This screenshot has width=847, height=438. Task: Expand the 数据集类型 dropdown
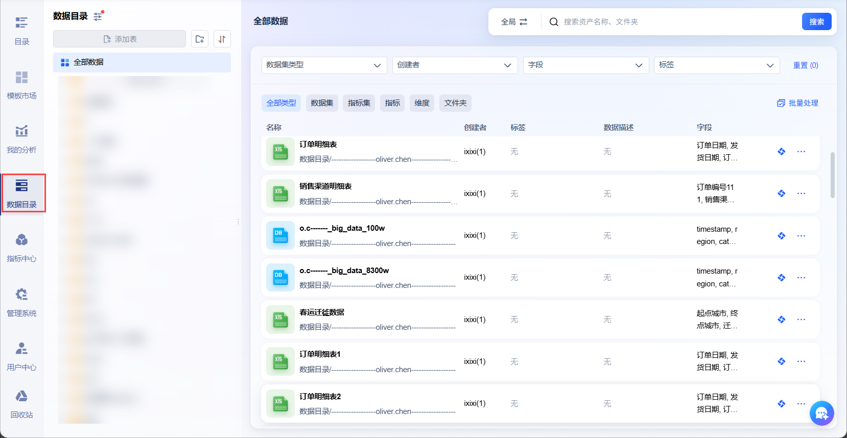point(323,65)
